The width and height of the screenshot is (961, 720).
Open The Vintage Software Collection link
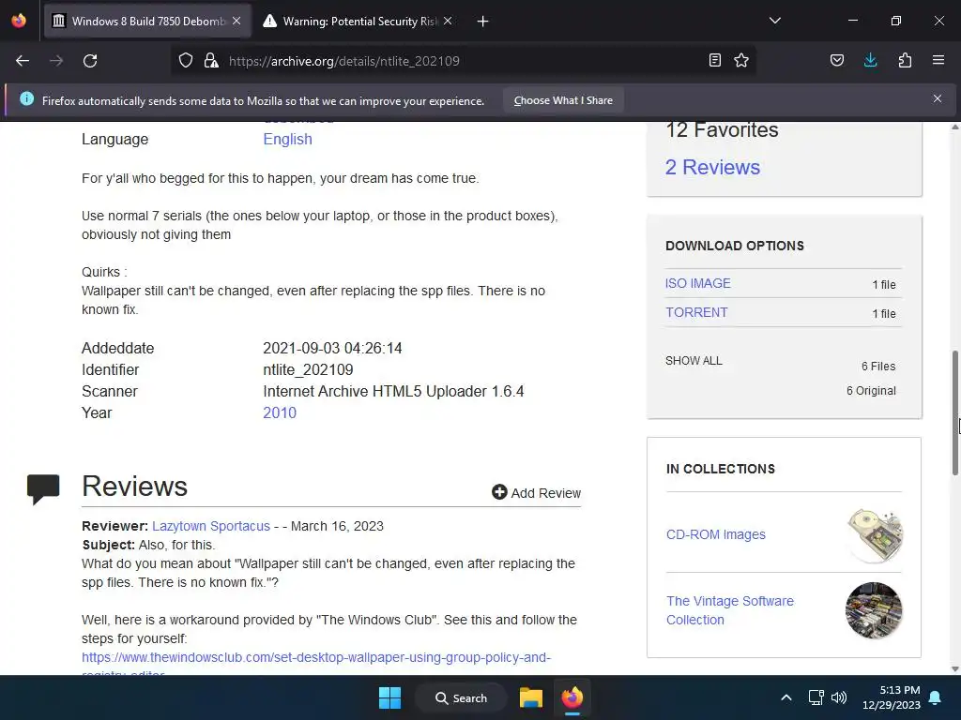click(730, 610)
